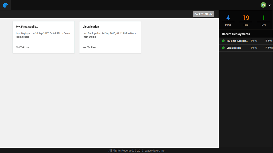
Task: Click the Recent Deployments heading
Action: point(236,34)
